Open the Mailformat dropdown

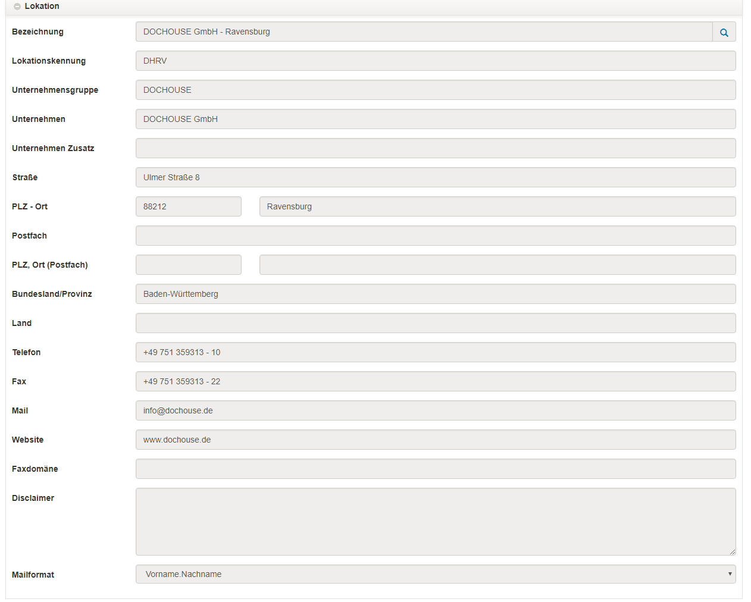(x=435, y=574)
